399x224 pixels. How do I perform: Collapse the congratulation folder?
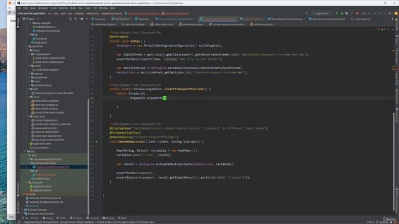coord(29,54)
